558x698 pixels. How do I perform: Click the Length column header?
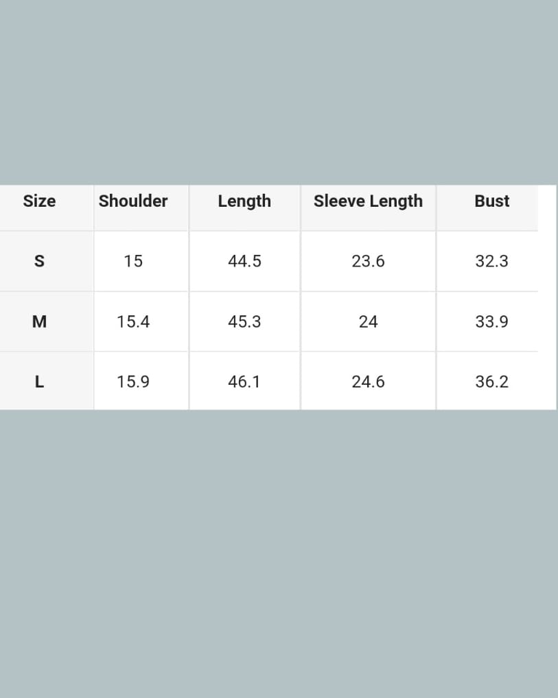pyautogui.click(x=244, y=201)
